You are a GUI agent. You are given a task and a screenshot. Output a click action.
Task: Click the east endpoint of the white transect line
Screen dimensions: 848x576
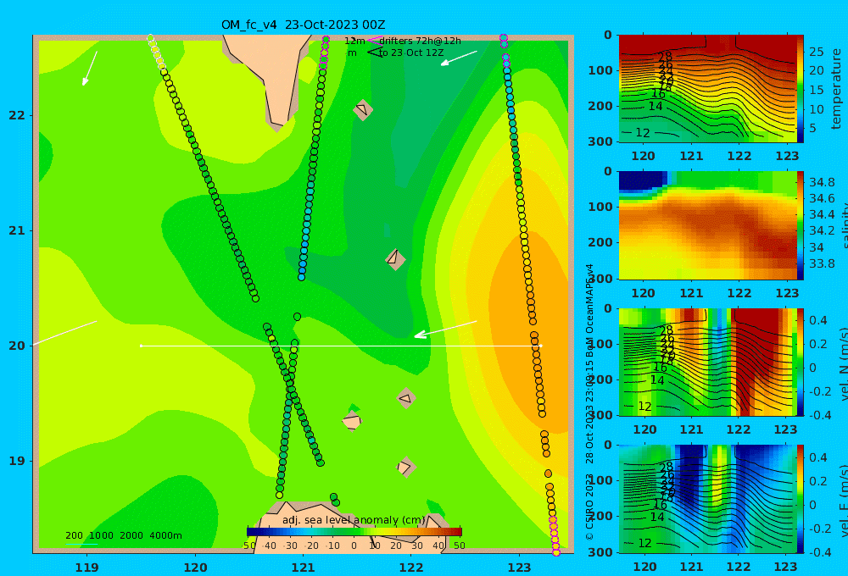[x=540, y=346]
